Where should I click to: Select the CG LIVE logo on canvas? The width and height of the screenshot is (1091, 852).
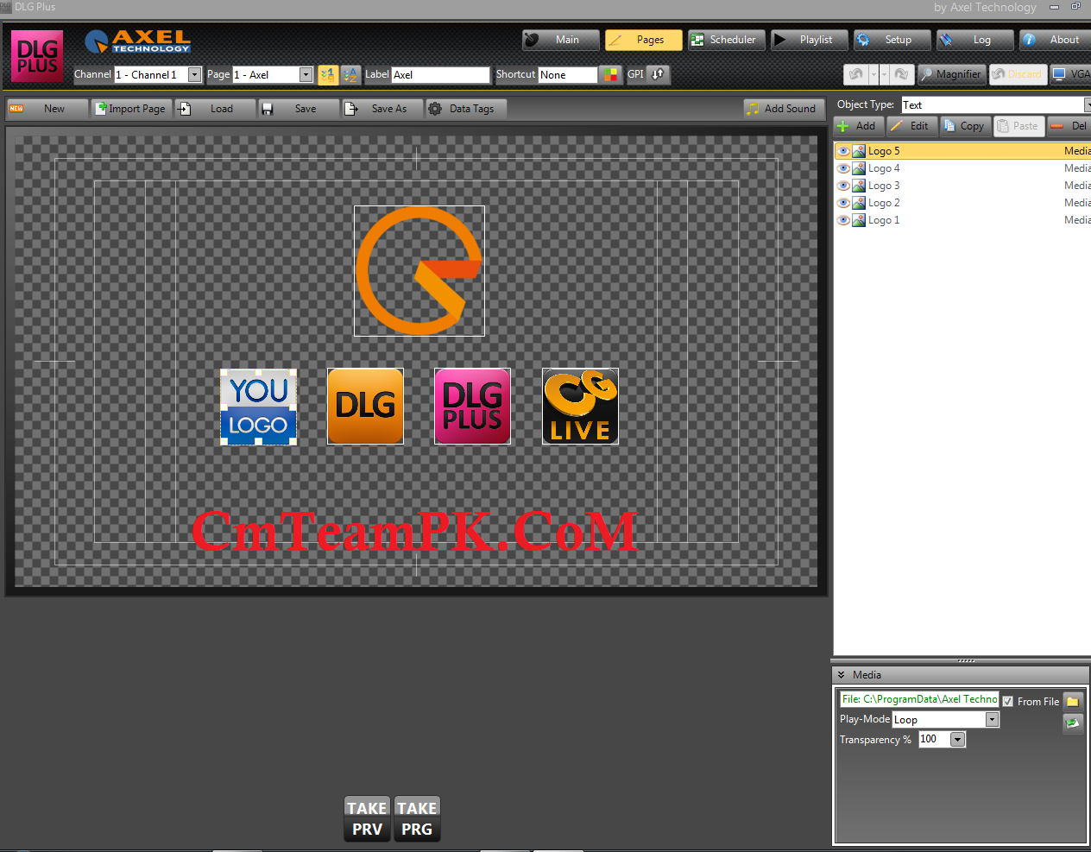(580, 407)
